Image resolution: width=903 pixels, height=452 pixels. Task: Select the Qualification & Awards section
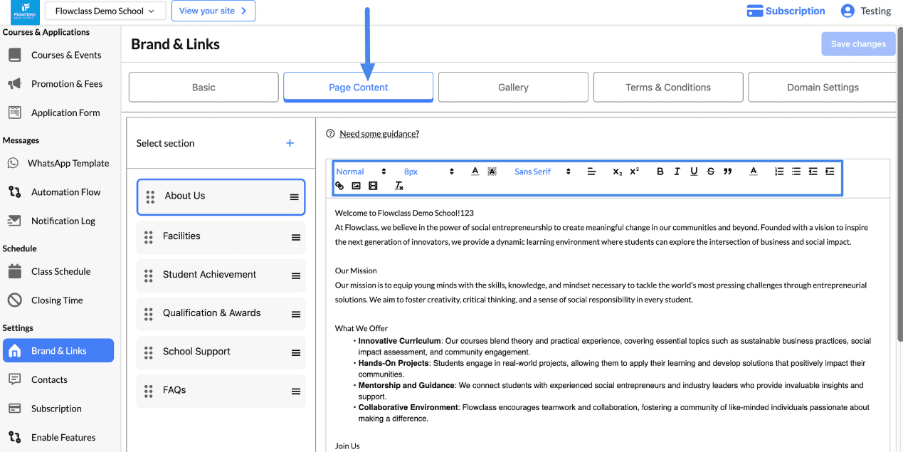221,314
